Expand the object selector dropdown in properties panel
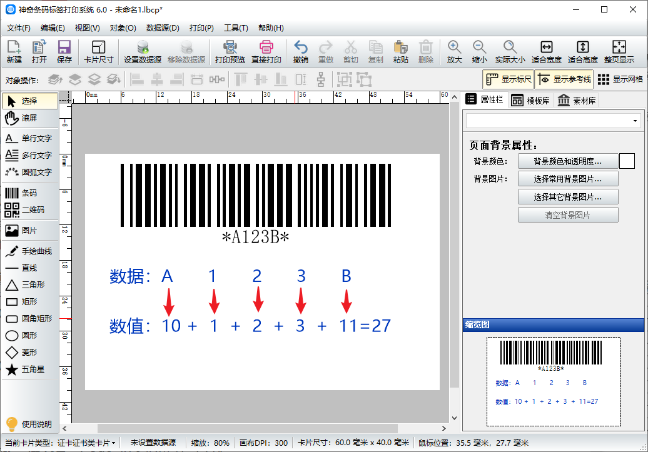Image resolution: width=648 pixels, height=452 pixels. (635, 121)
